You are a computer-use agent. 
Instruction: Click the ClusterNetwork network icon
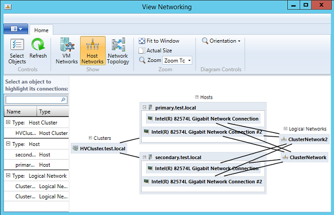tap(285, 157)
